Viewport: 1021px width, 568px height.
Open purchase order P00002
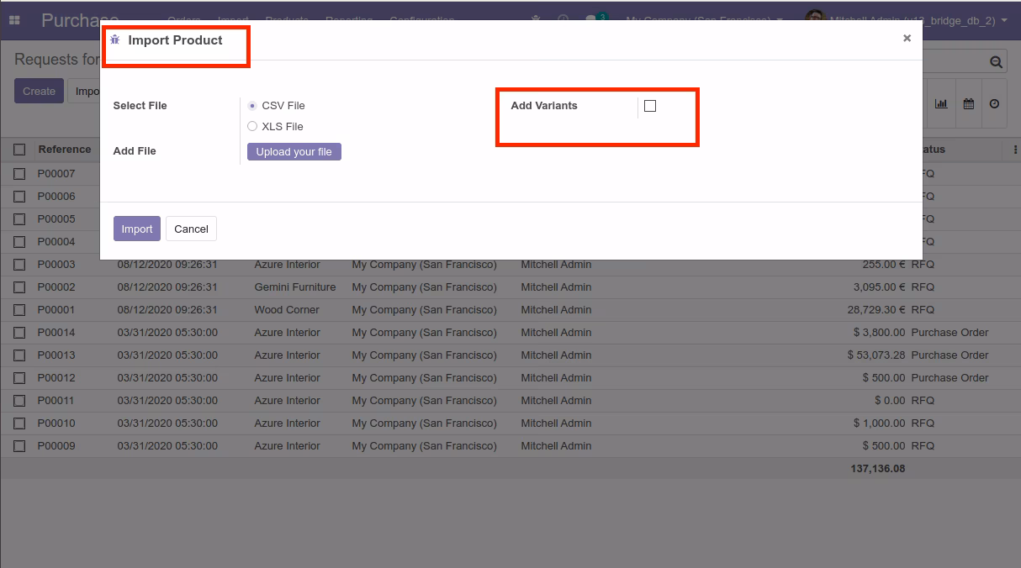pos(56,287)
